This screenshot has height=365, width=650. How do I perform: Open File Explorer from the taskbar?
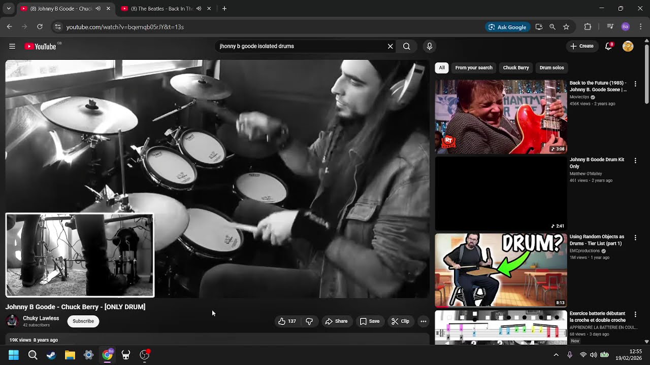pyautogui.click(x=70, y=355)
